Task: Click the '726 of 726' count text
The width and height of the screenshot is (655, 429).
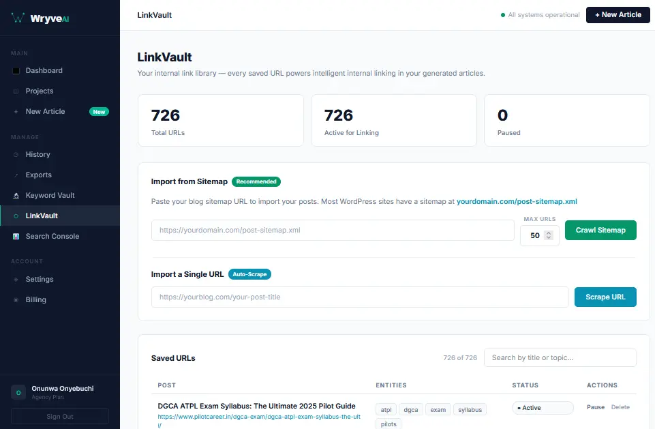Action: pyautogui.click(x=460, y=358)
